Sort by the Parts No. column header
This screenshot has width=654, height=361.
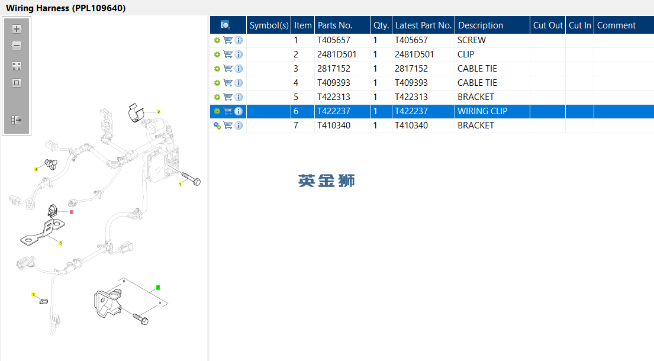point(343,25)
